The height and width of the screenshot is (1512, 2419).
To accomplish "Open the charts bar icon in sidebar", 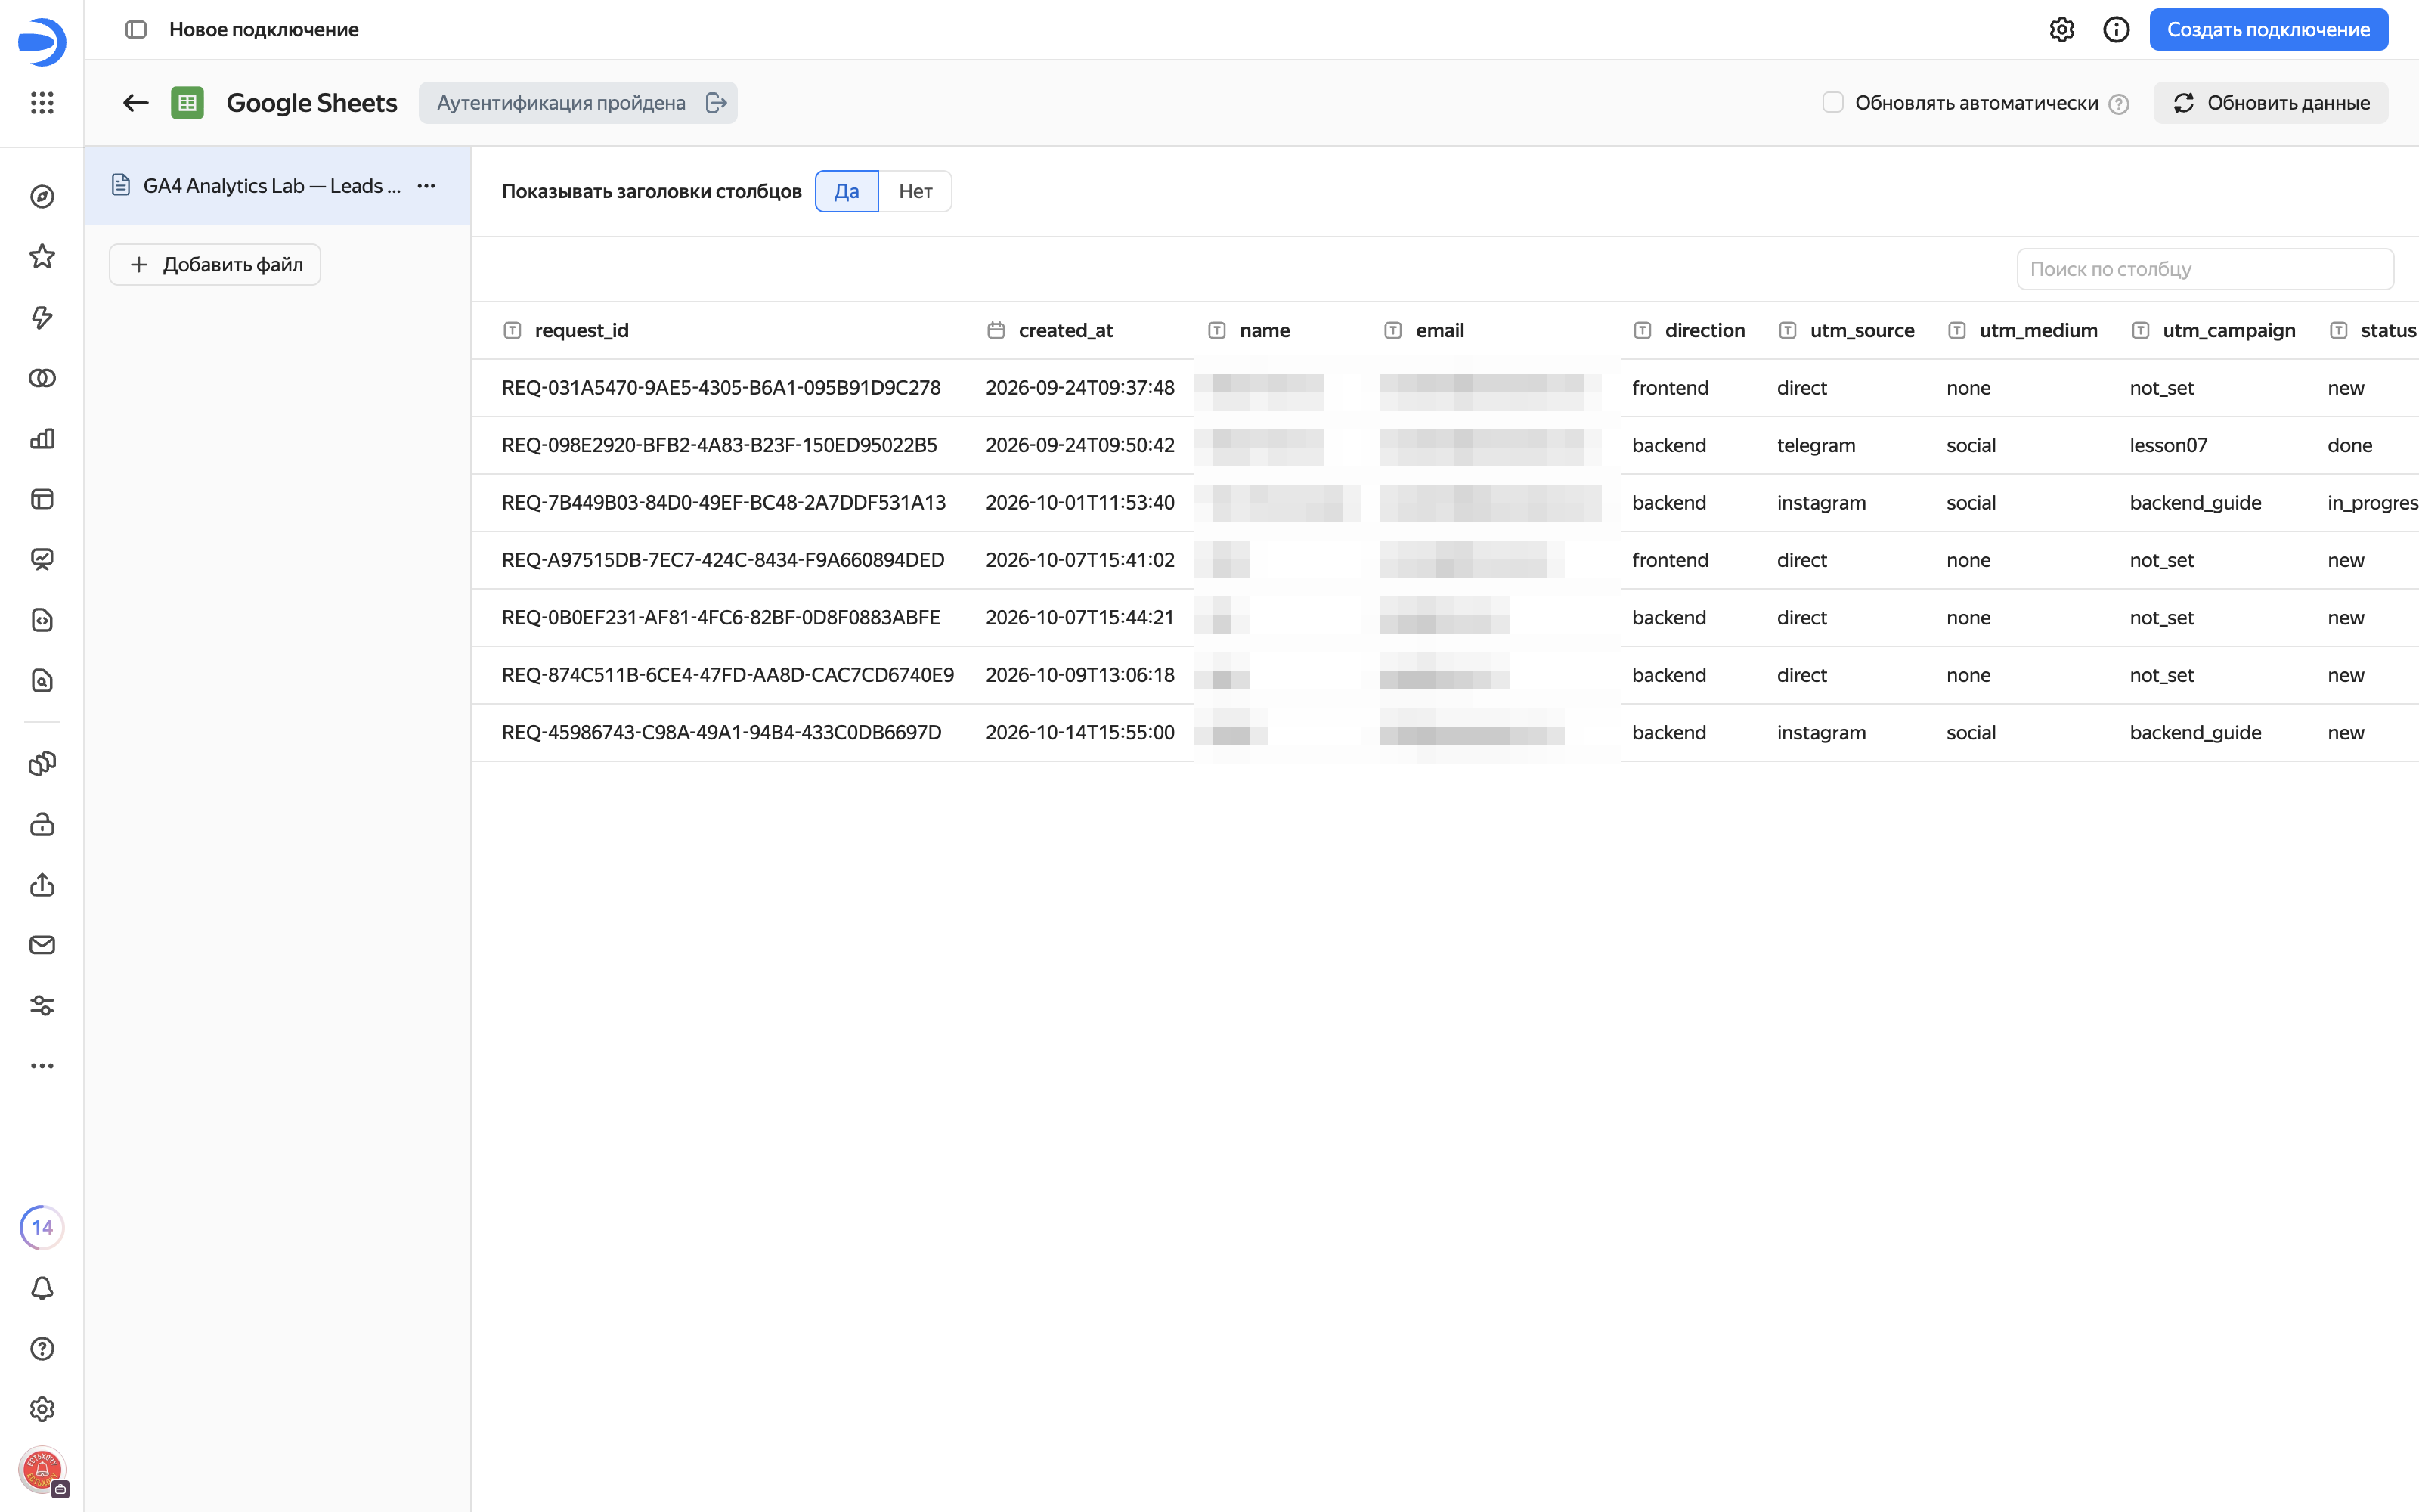I will coord(42,439).
